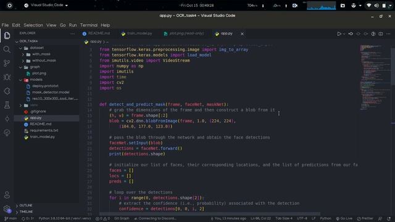Open the Extensions view
Screen dimensions: 395x222
[7, 91]
